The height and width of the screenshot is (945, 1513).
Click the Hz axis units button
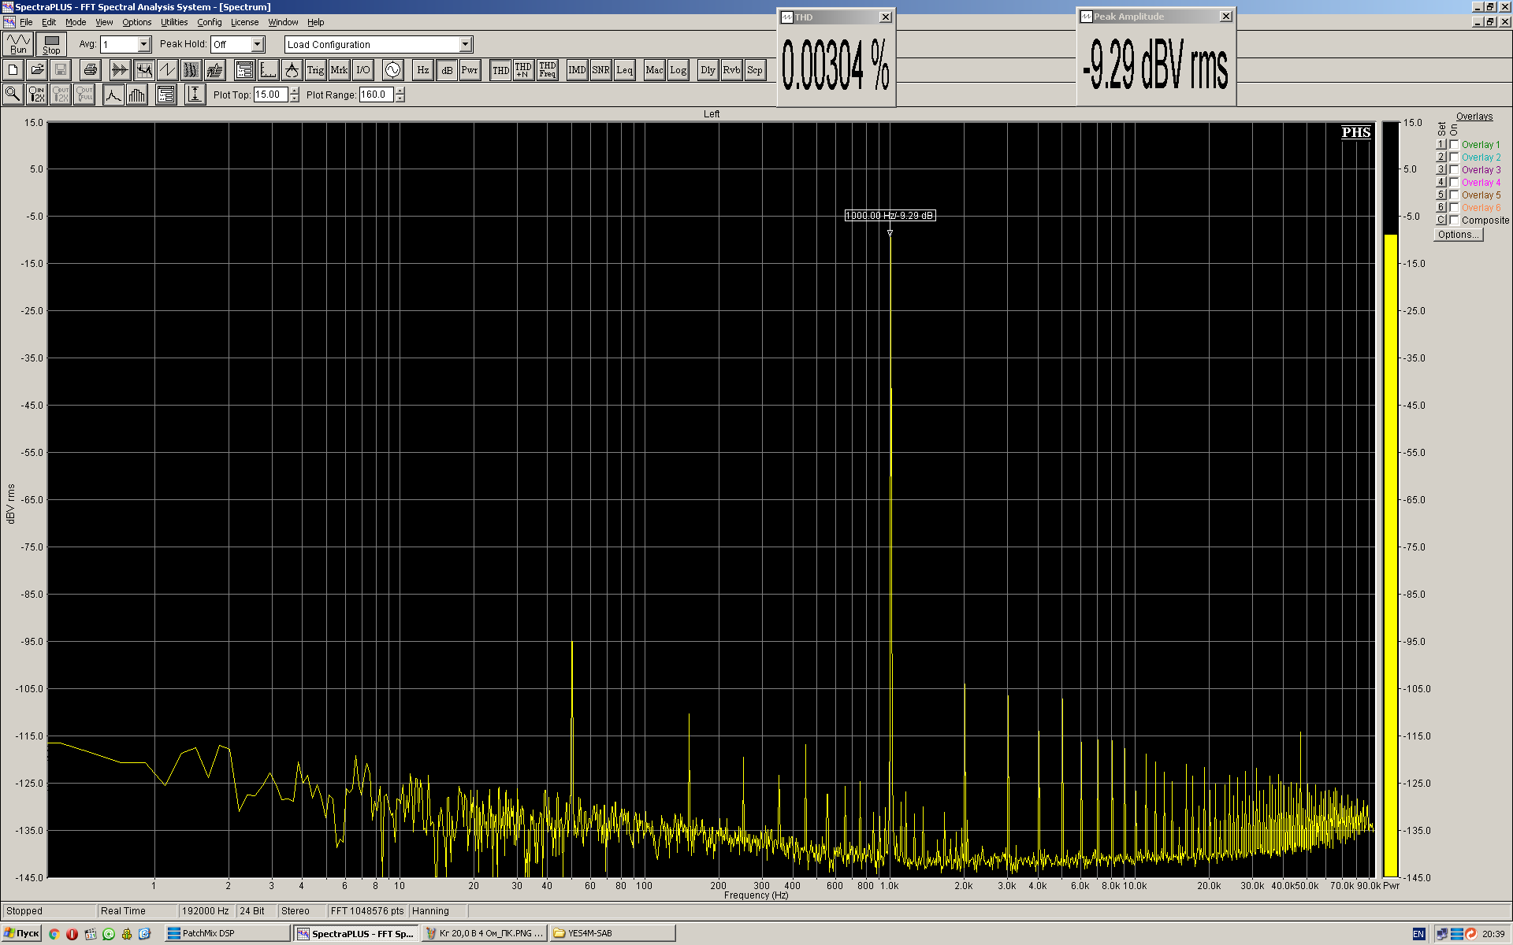click(x=423, y=70)
